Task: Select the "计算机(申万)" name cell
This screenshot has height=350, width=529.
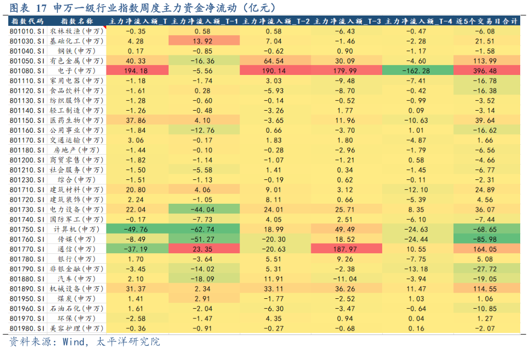Action: coord(77,230)
